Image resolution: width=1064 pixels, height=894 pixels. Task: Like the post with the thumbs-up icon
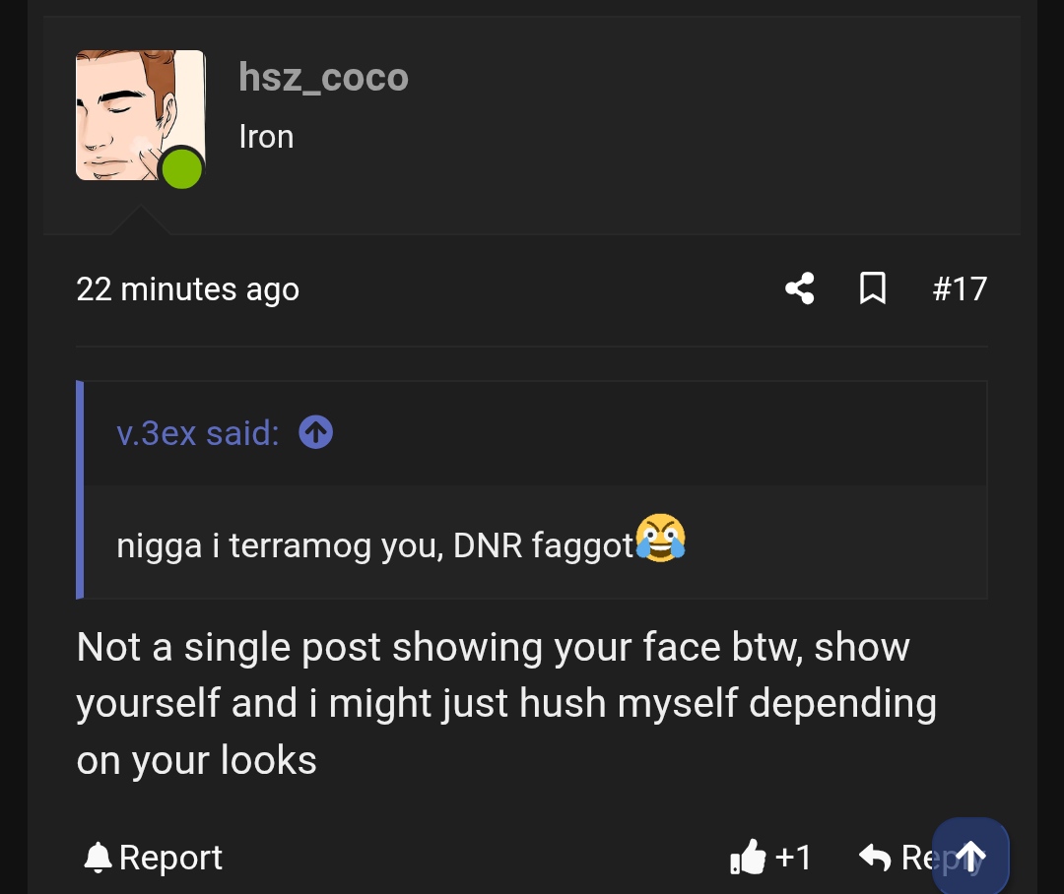[x=748, y=858]
